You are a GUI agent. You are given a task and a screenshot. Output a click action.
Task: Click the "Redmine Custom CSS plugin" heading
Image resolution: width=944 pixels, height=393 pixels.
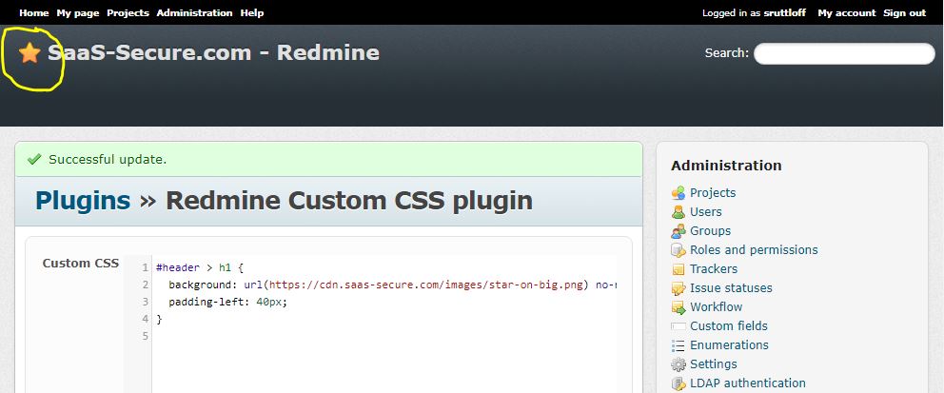click(349, 201)
